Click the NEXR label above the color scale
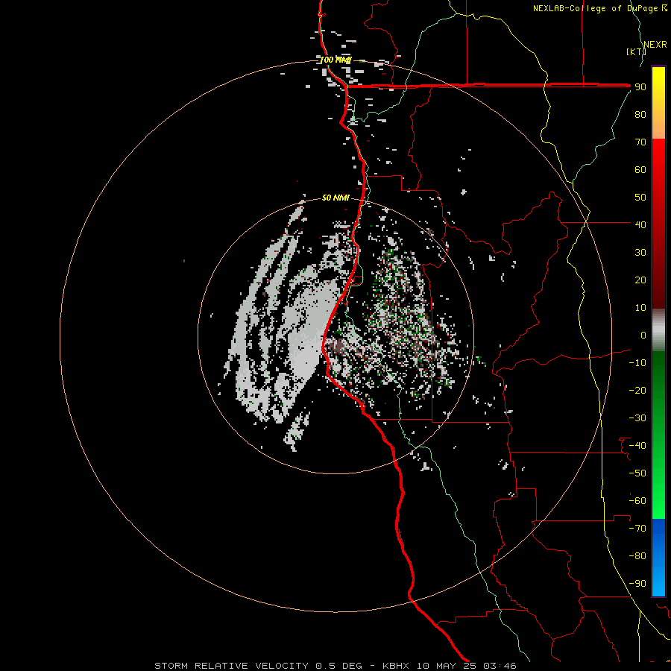The height and width of the screenshot is (671, 671). [x=655, y=45]
